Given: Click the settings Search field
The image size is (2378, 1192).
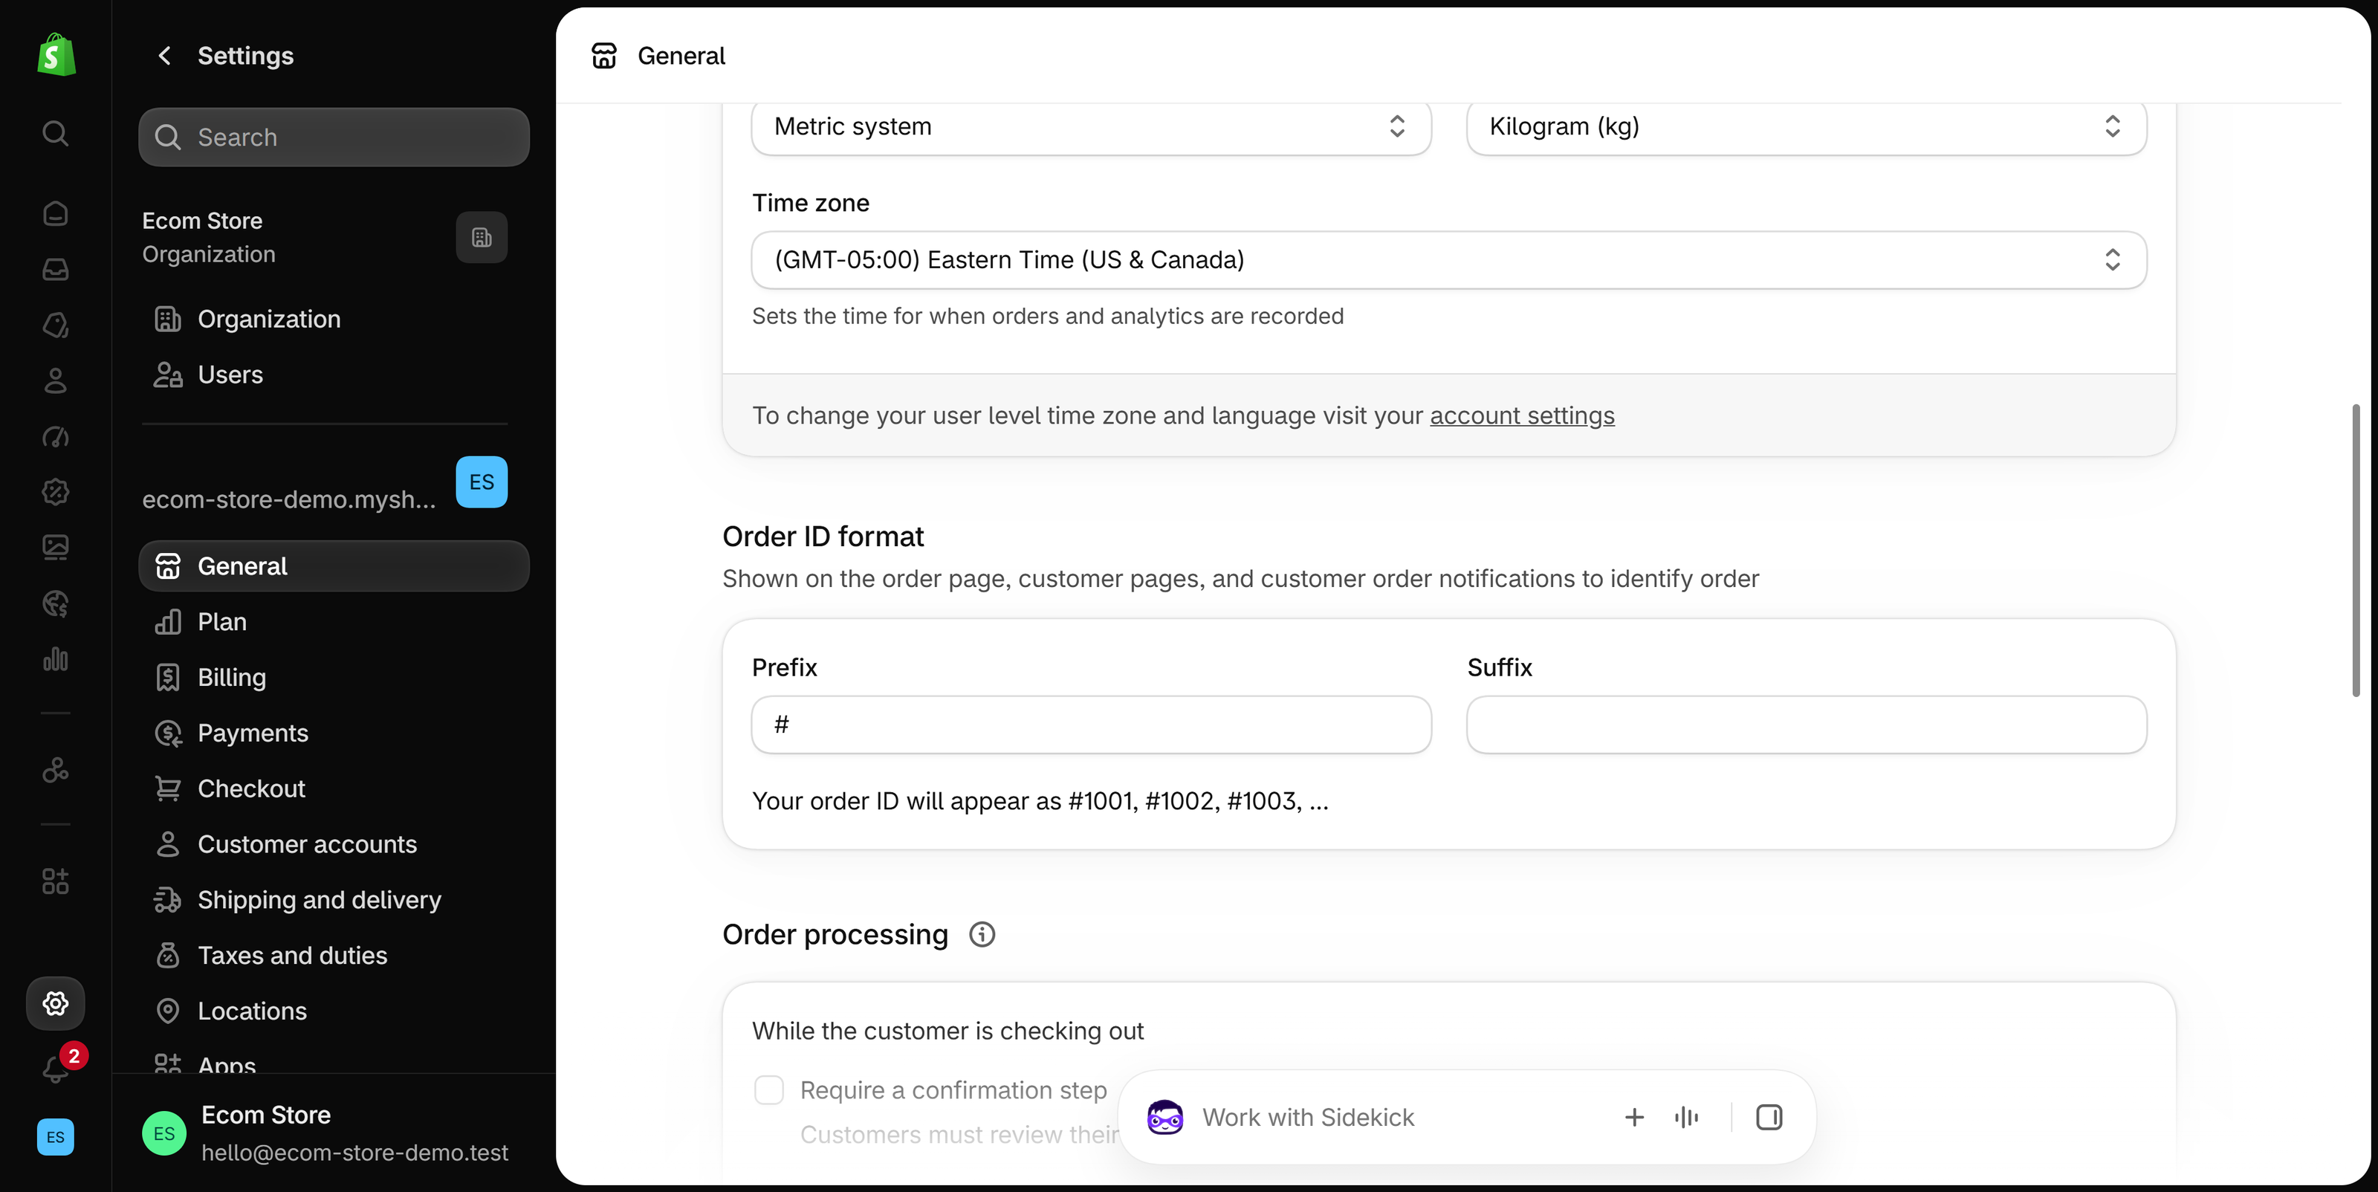Looking at the screenshot, I should (334, 137).
